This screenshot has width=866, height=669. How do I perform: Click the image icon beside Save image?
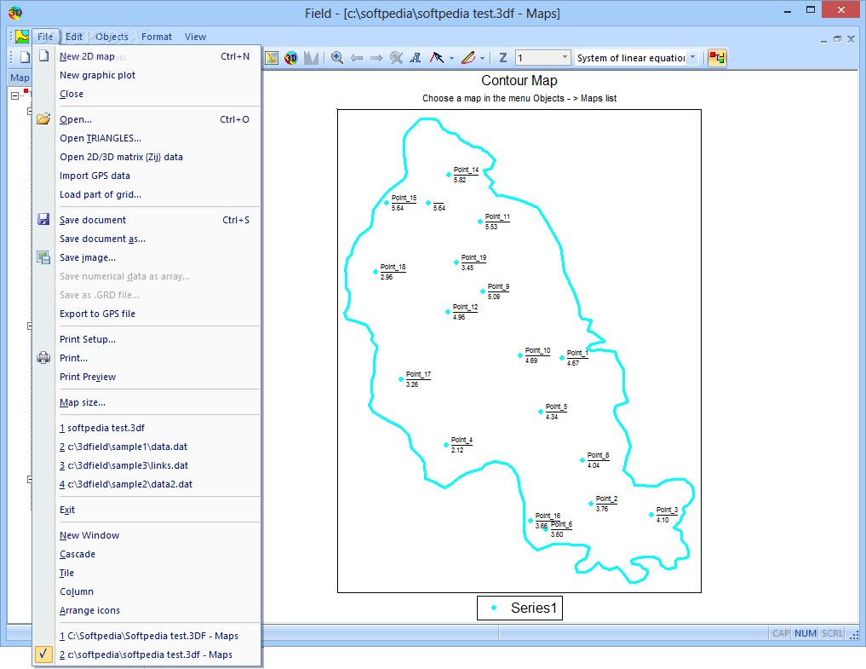(x=43, y=257)
